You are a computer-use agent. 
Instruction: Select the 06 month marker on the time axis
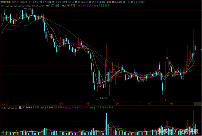pos(117,104)
